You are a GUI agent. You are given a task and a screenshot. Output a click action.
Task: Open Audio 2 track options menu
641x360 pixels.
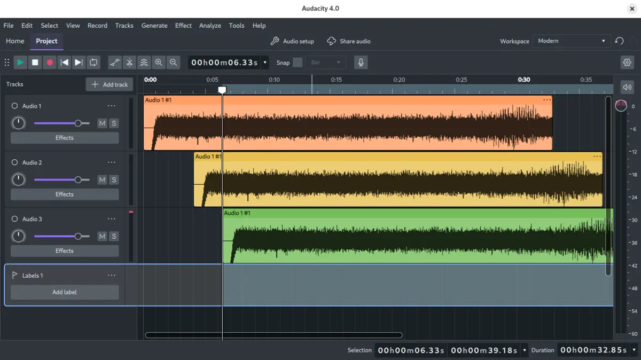(x=111, y=162)
